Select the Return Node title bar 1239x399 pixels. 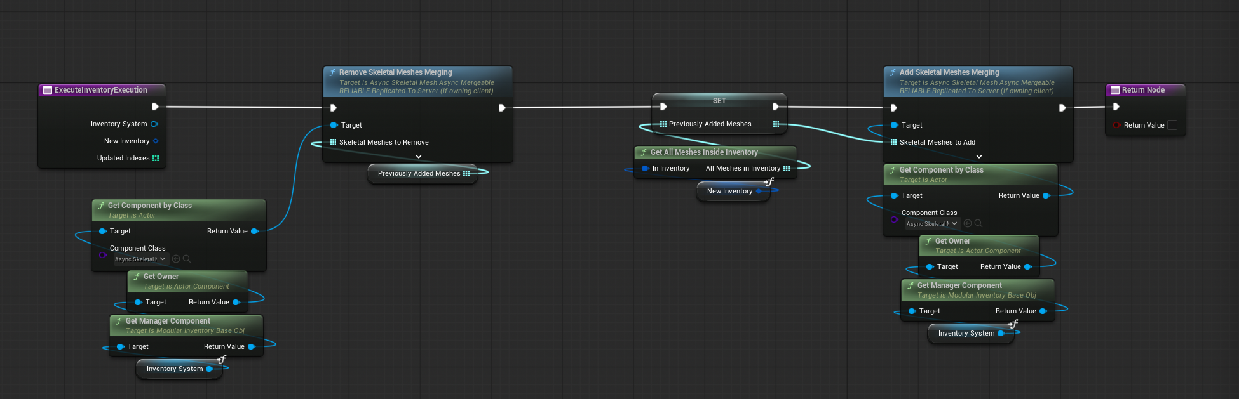pos(1145,90)
